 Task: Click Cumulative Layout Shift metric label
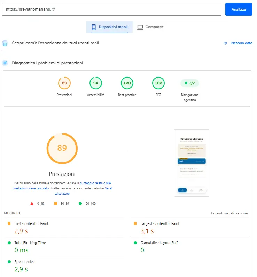159,243
